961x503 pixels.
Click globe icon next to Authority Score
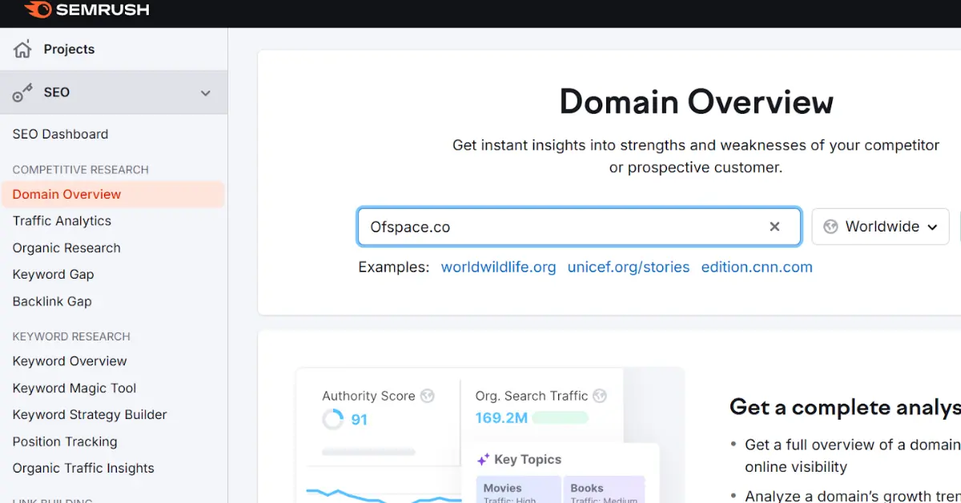pos(428,396)
